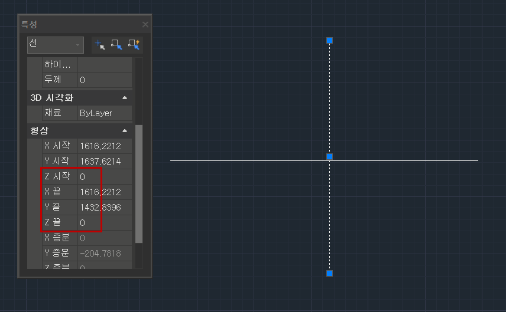Click the bottom endpoint grip of the line
The width and height of the screenshot is (506, 312).
[329, 273]
